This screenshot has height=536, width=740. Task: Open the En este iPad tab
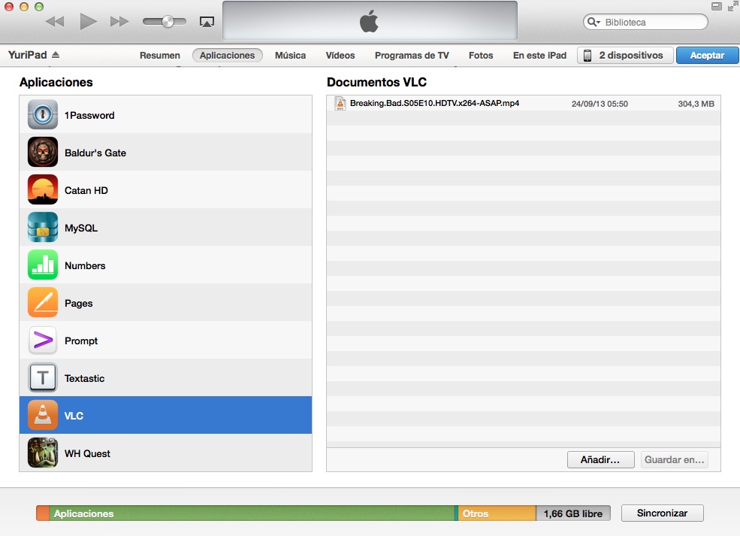coord(539,55)
